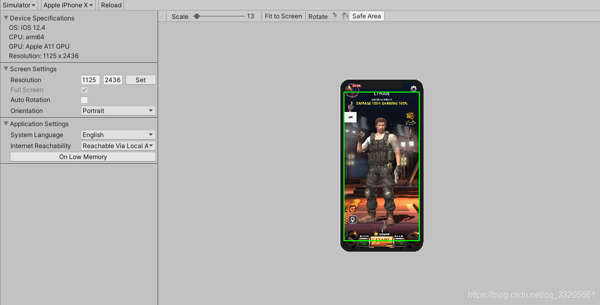Click the Set resolution button
Screen dimensions: 600x305
[x=140, y=80]
